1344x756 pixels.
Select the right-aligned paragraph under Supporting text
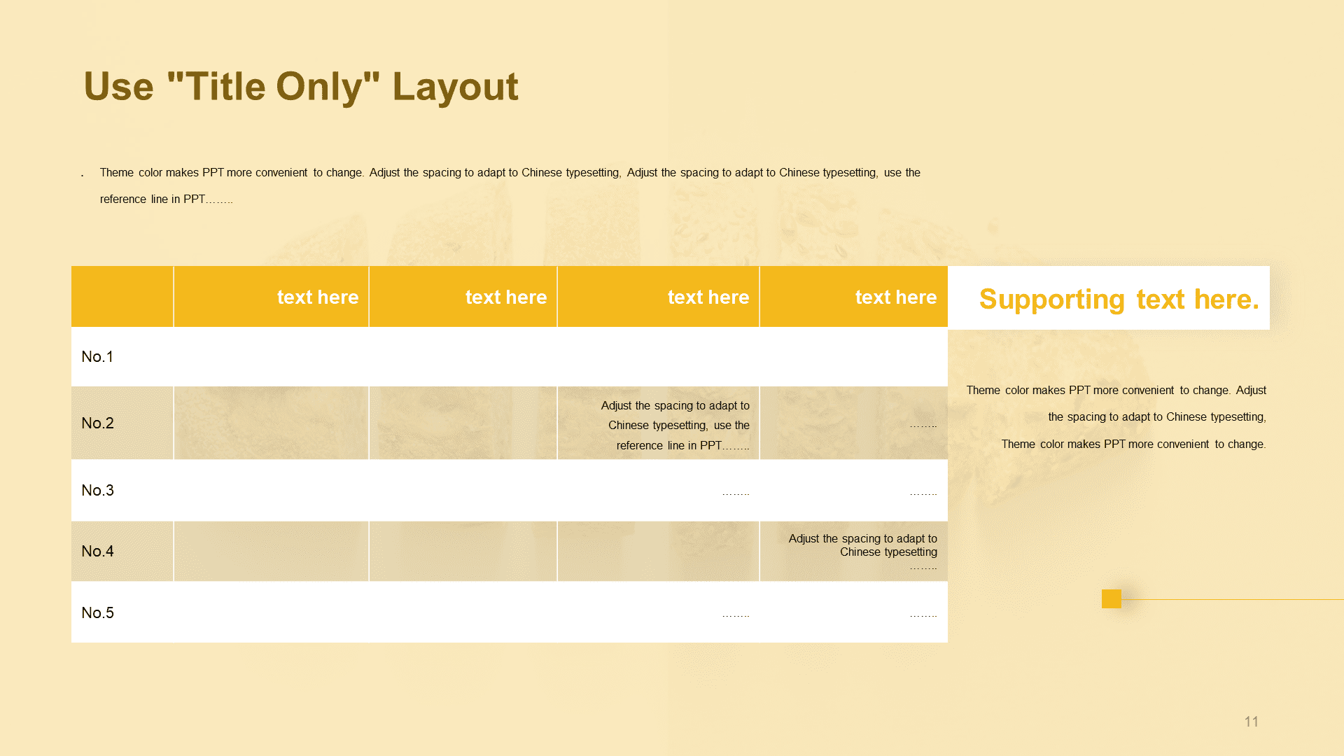(x=1116, y=417)
